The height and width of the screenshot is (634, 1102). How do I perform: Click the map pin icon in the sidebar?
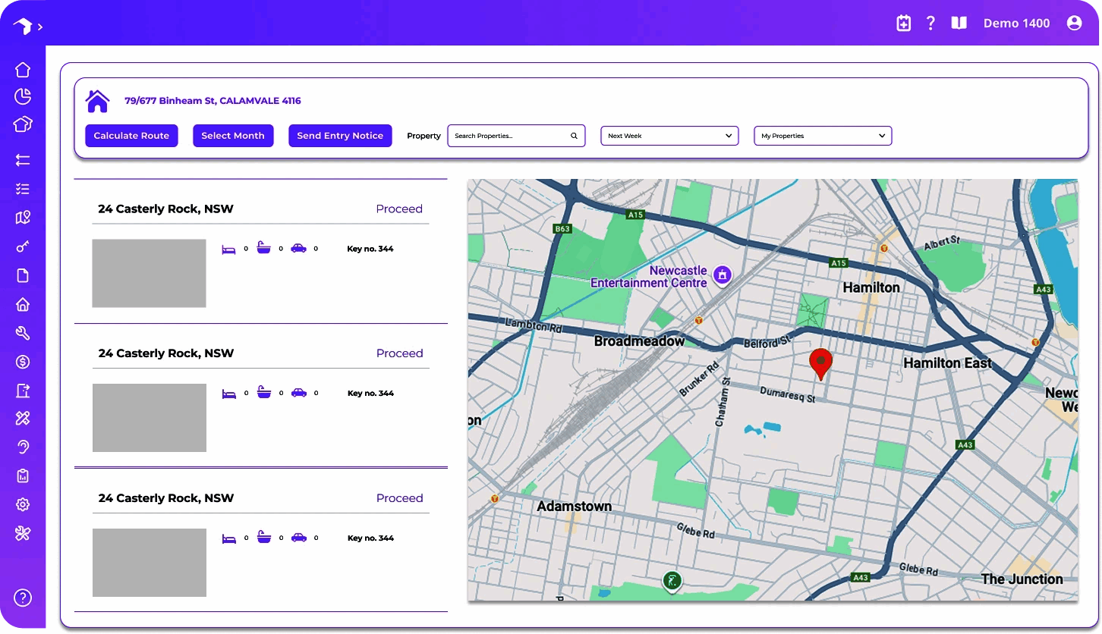pyautogui.click(x=23, y=218)
